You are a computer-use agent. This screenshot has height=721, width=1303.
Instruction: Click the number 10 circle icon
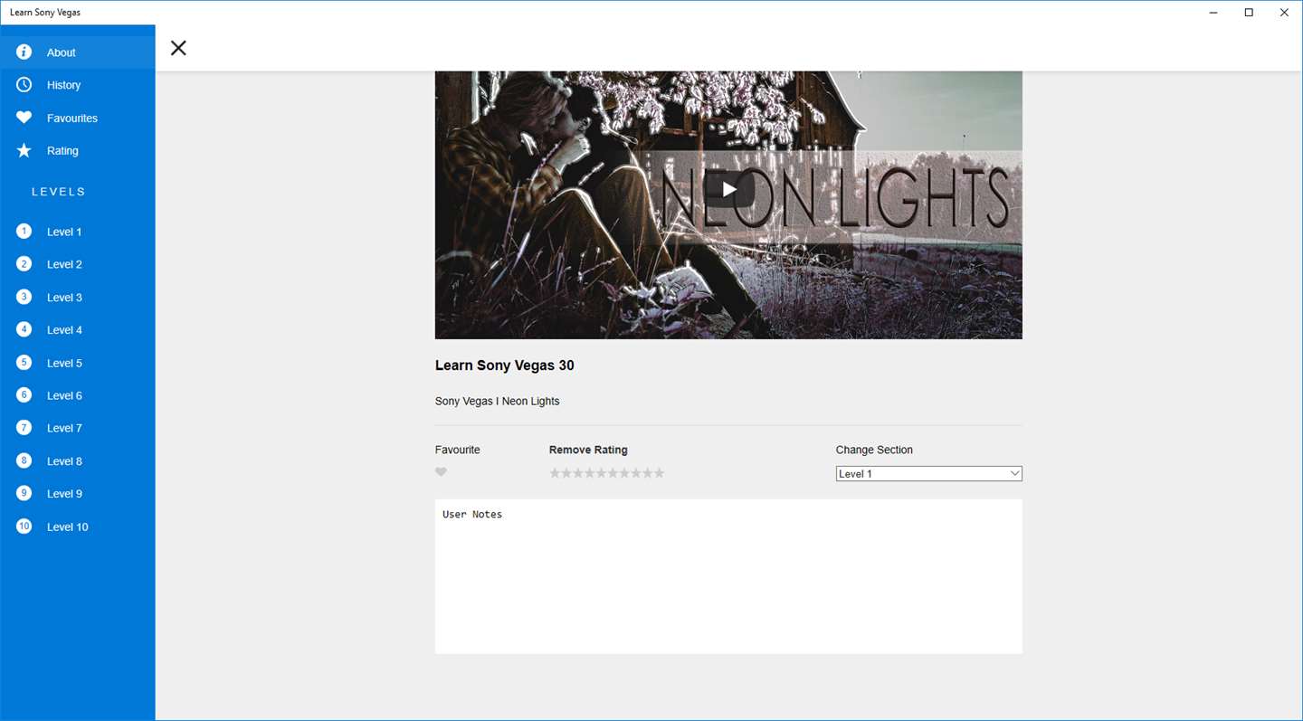[24, 527]
